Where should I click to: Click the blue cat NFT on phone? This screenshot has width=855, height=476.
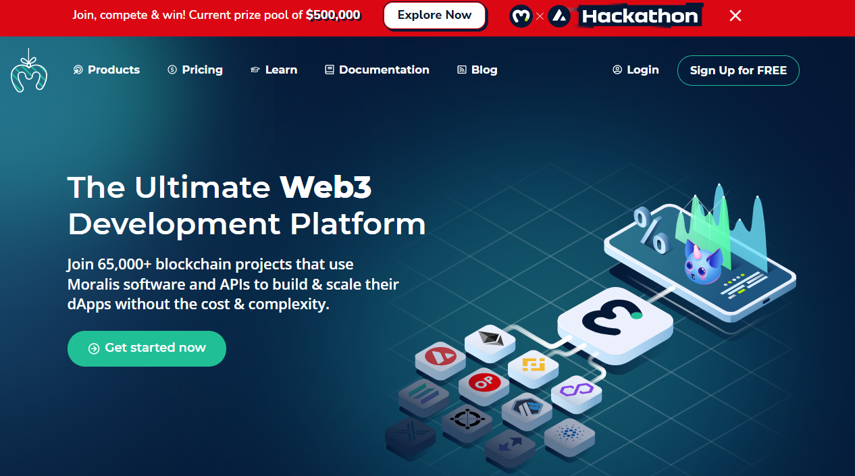pos(703,264)
